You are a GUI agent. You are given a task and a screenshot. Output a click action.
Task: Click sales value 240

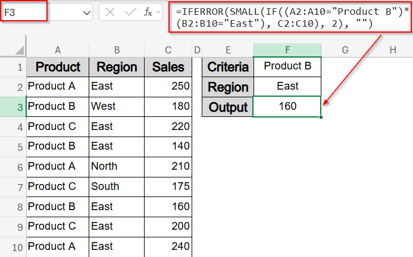point(168,247)
